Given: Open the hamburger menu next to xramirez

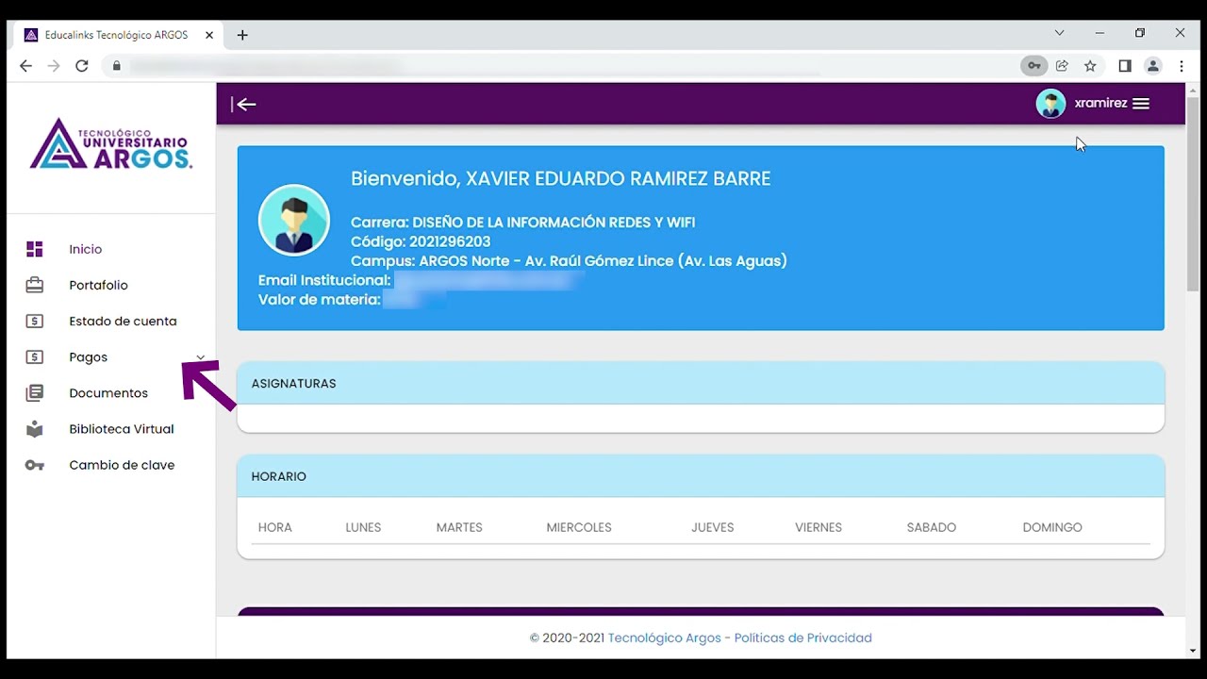Looking at the screenshot, I should coord(1141,104).
